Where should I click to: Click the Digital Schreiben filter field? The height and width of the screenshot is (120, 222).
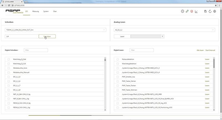point(36,50)
